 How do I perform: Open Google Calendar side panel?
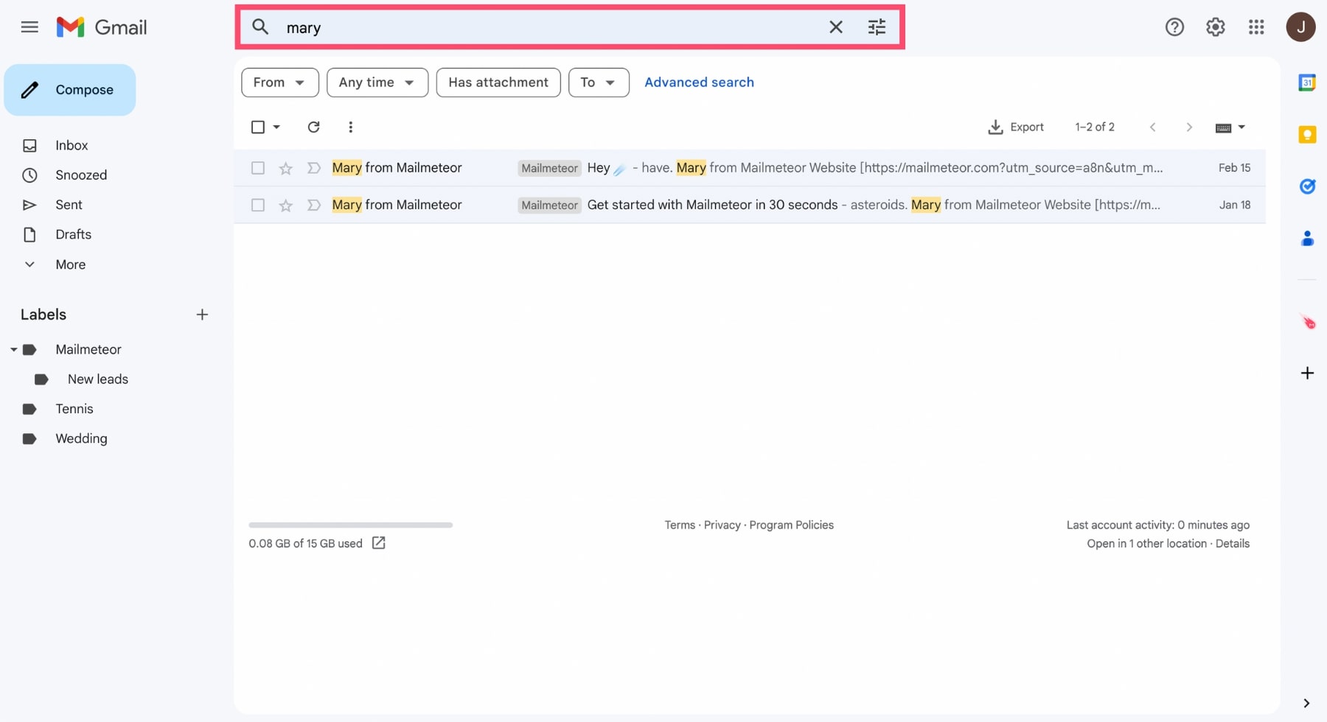pos(1307,83)
